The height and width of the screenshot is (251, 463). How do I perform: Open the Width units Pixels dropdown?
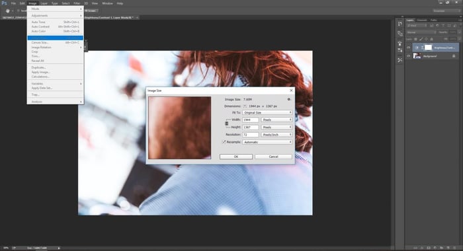click(x=276, y=120)
